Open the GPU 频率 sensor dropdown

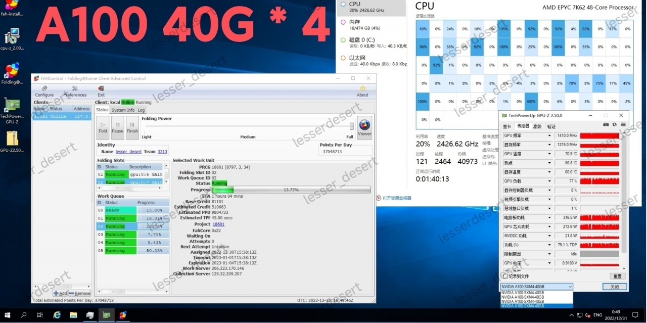[549, 135]
